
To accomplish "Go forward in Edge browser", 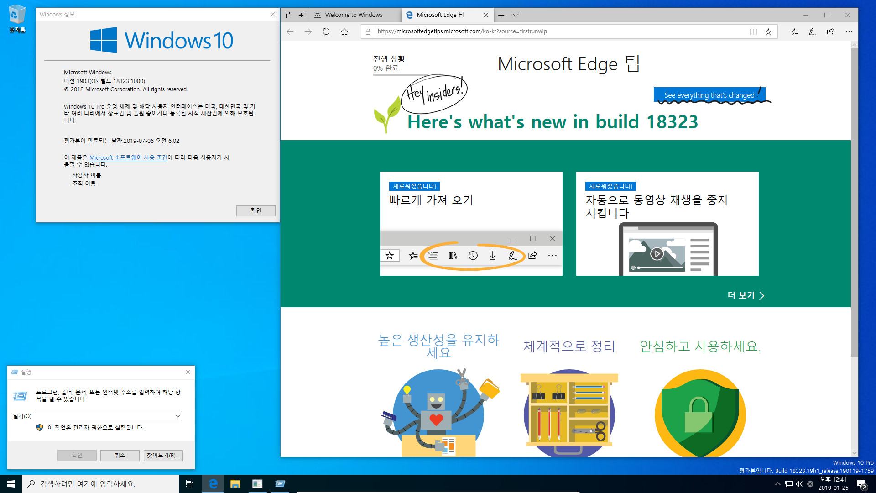I will coord(308,31).
